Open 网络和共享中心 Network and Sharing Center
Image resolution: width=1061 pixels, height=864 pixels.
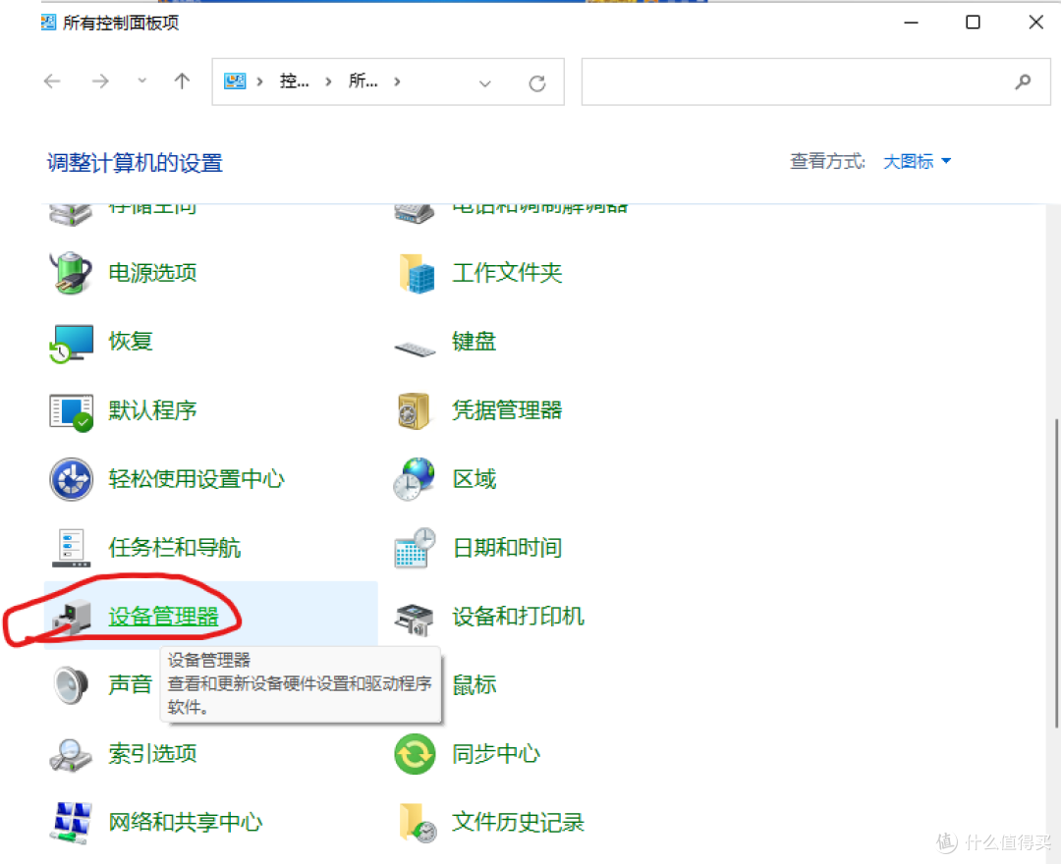point(187,823)
